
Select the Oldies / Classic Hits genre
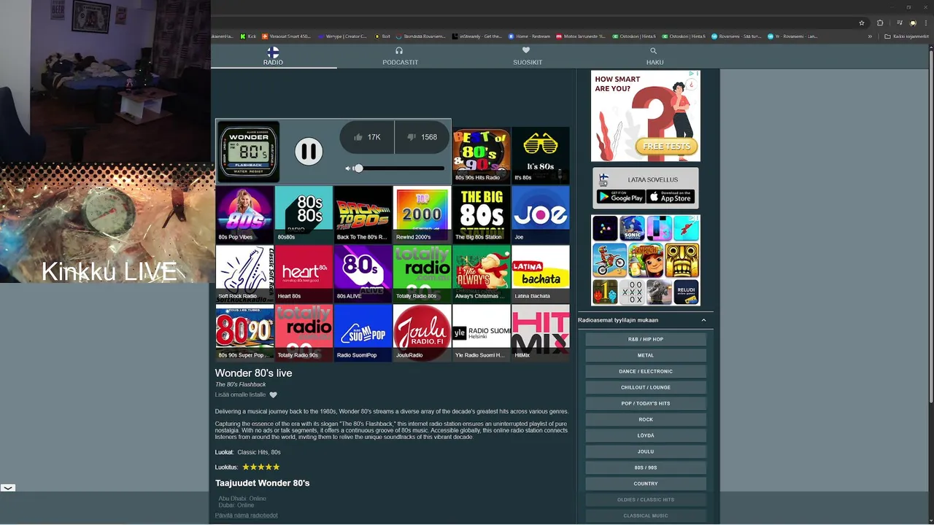tap(646, 499)
